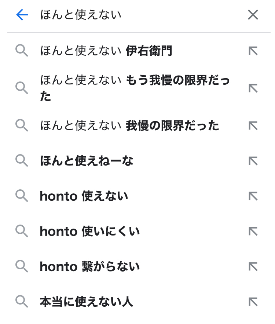Click the arrow icon next to 本当に使えない人
The height and width of the screenshot is (324, 275).
click(x=253, y=302)
